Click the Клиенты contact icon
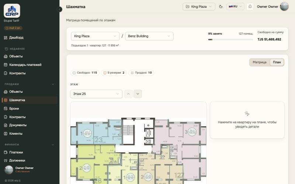This screenshot has height=184, width=295. point(6,134)
